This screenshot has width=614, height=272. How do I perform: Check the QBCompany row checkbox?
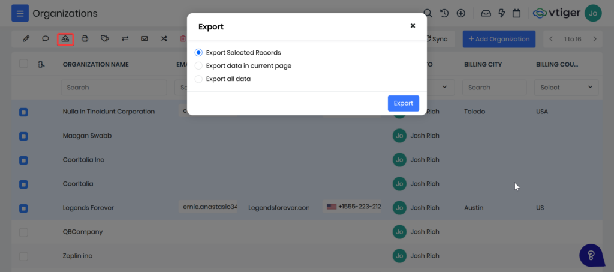pyautogui.click(x=23, y=232)
